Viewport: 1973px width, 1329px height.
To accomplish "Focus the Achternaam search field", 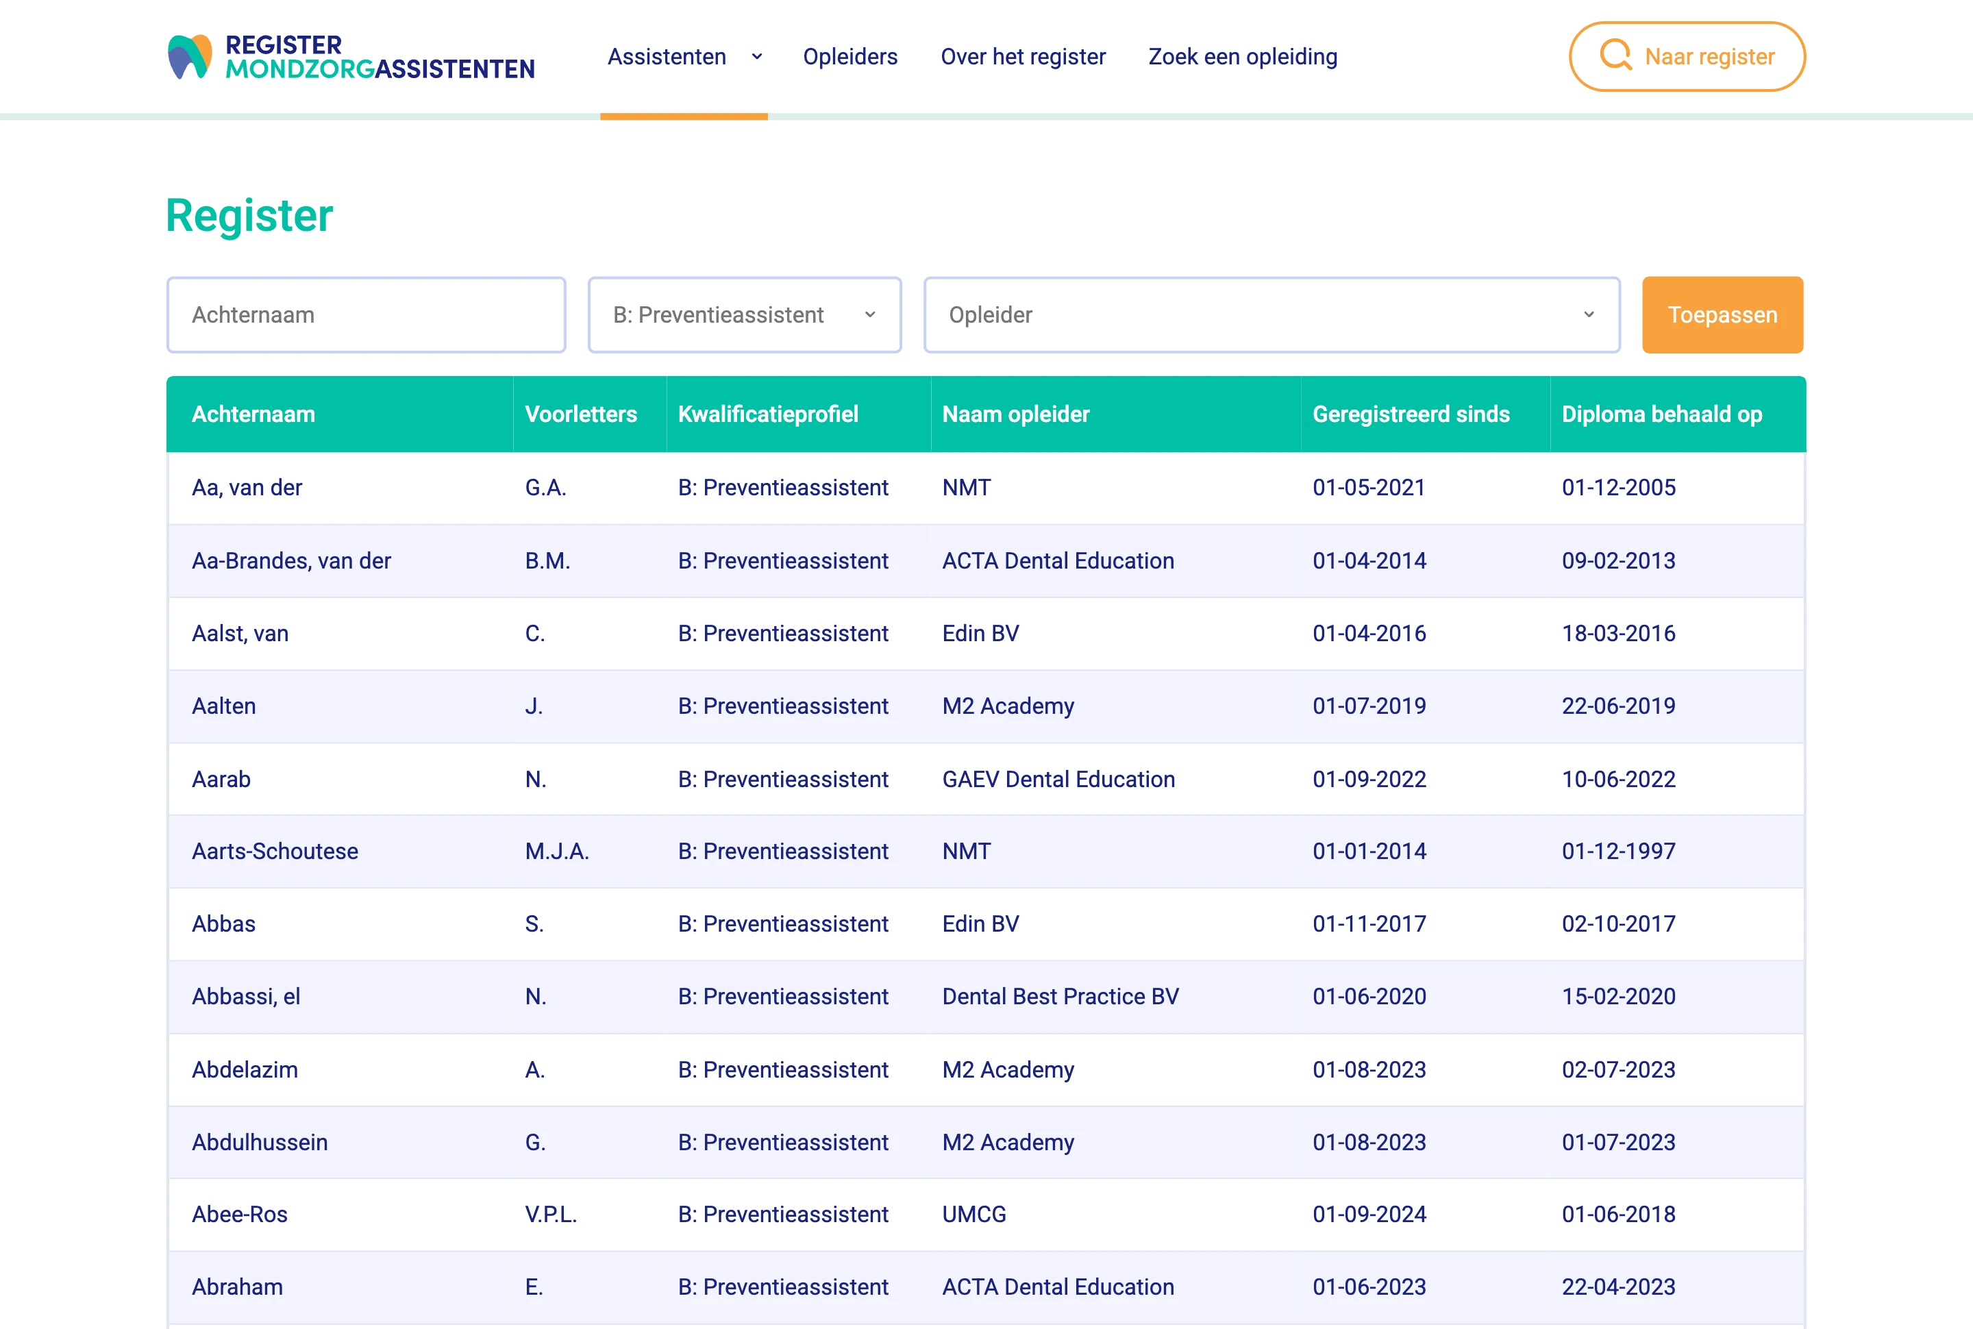I will pyautogui.click(x=366, y=314).
